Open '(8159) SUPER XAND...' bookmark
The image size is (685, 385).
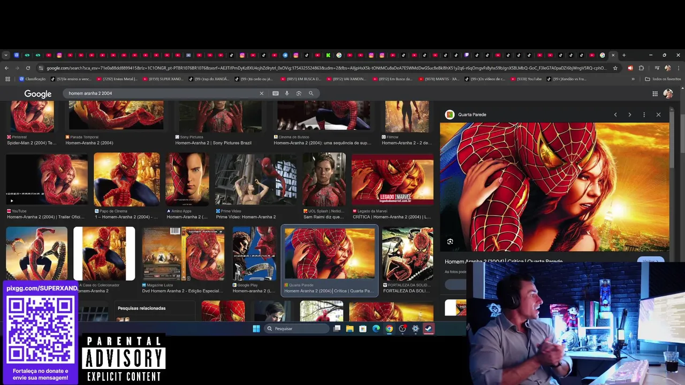click(x=163, y=79)
